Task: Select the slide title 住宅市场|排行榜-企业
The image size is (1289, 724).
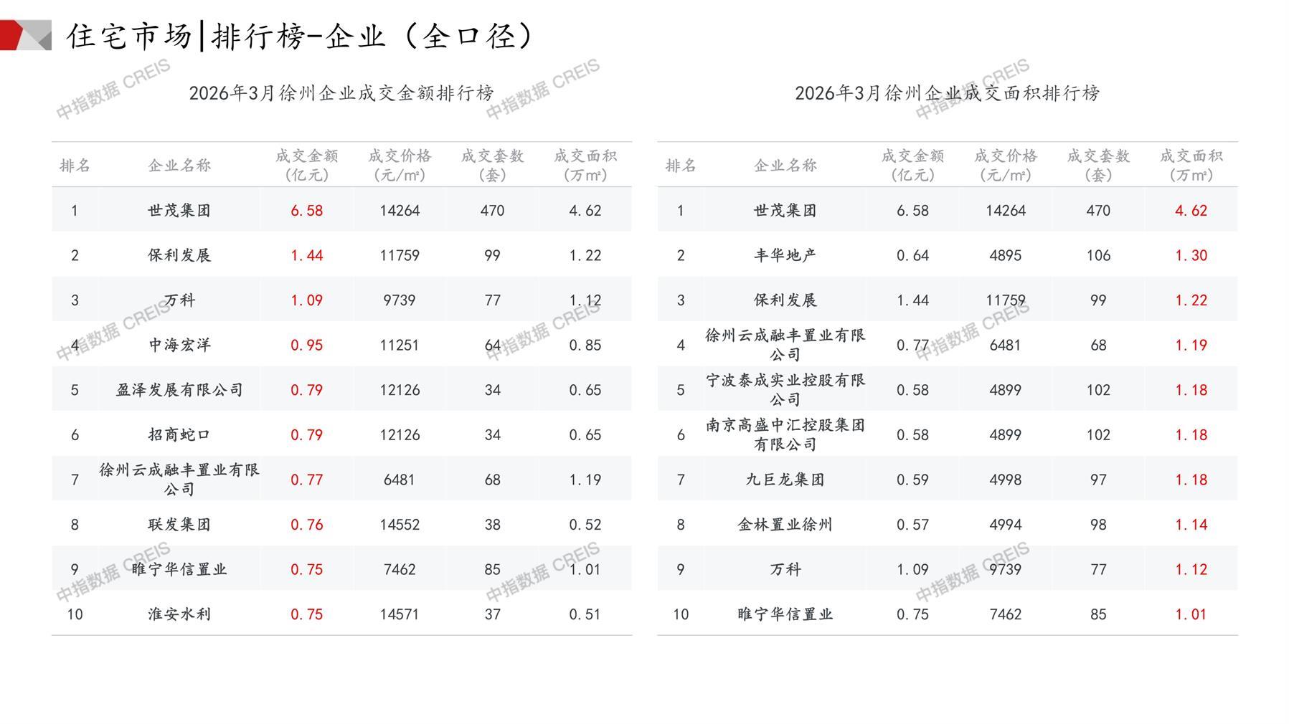Action: point(300,36)
